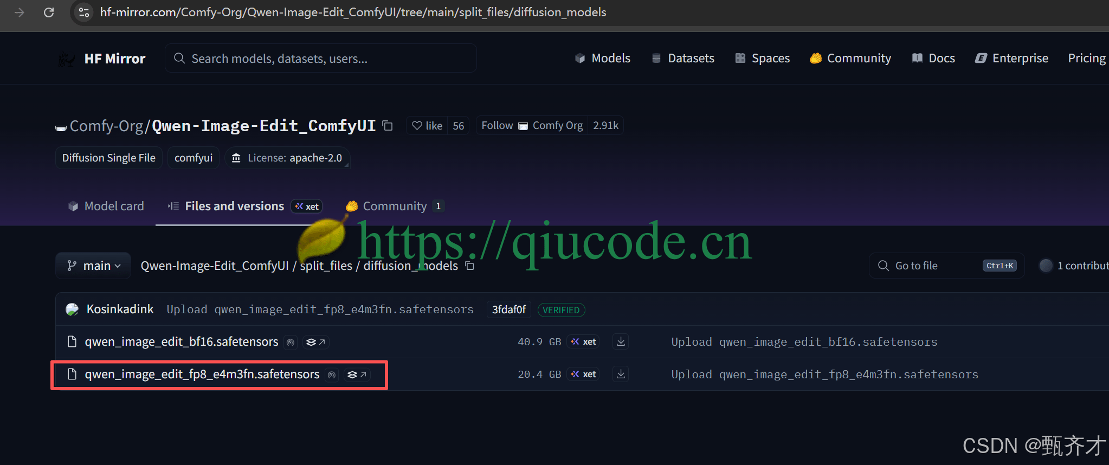
Task: Copy the repository name with copy icon
Action: (x=388, y=126)
